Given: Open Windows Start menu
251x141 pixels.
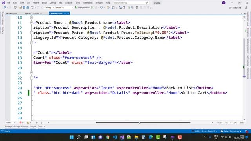Looking at the screenshot, I should [72, 137].
